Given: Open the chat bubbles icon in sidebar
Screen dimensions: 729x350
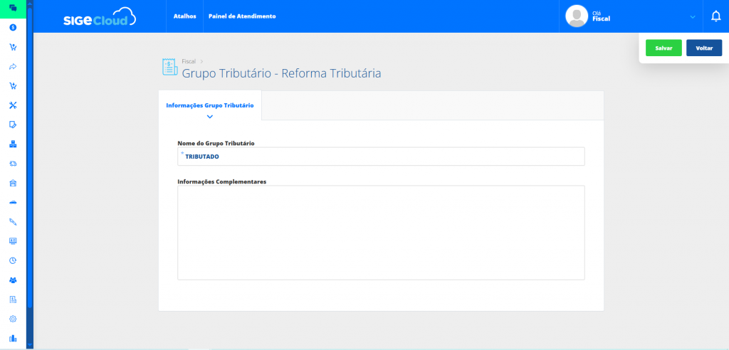Looking at the screenshot, I should click(13, 8).
